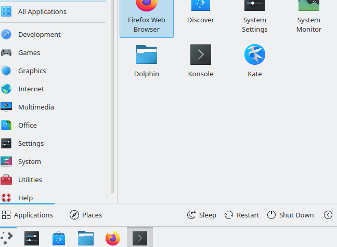
Task: Open the Internet category
Action: click(x=53, y=89)
